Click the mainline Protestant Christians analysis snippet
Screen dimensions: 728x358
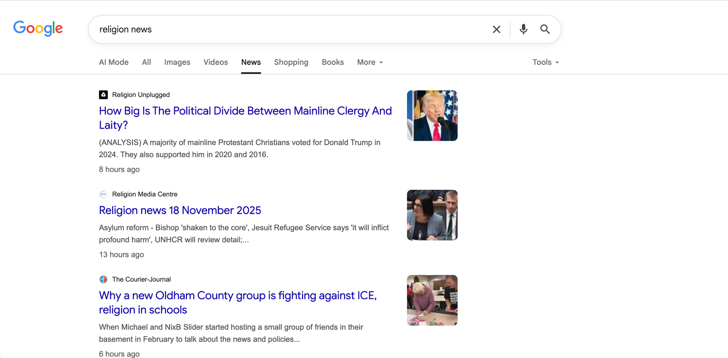240,149
